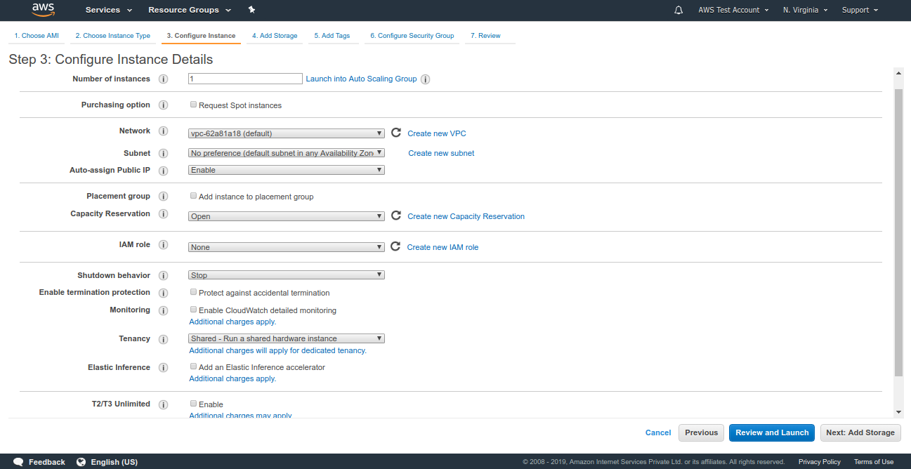The height and width of the screenshot is (469, 911).
Task: Open the Create new VPC link
Action: click(436, 133)
